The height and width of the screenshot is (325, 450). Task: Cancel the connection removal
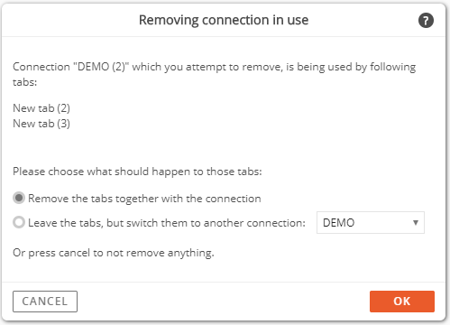(x=45, y=302)
